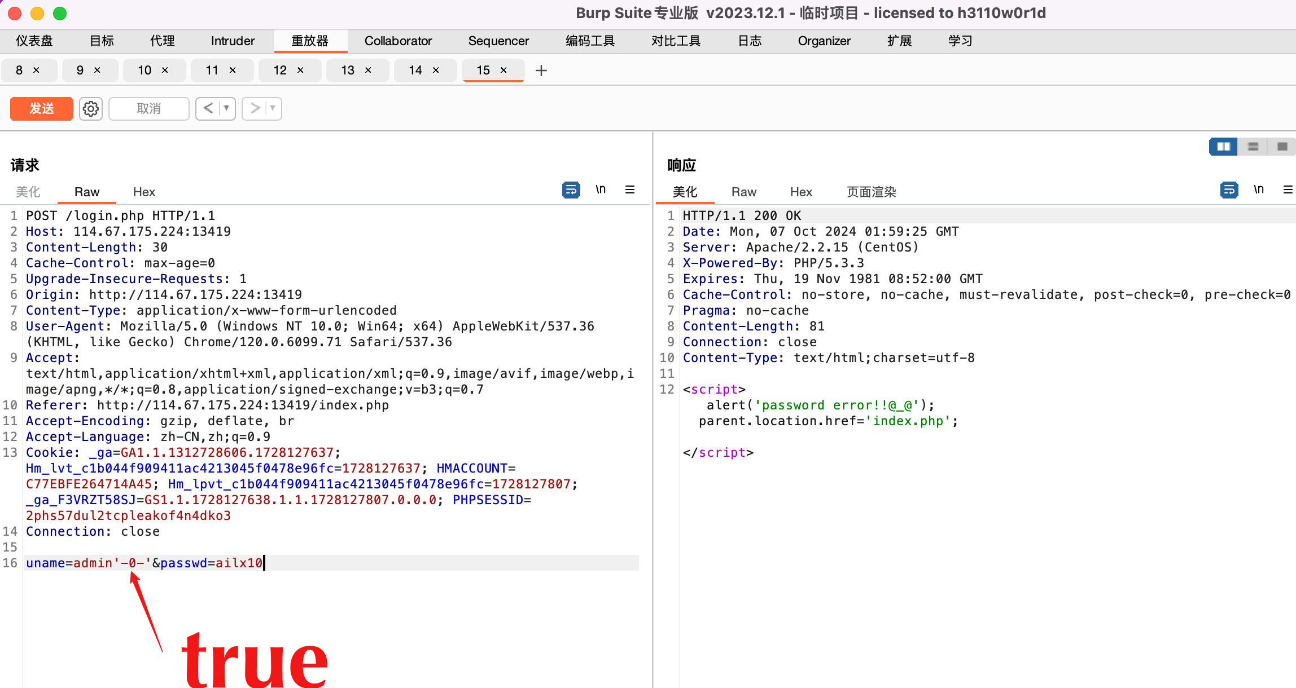
Task: Show \n non-printable characters in the response
Action: tap(1259, 189)
